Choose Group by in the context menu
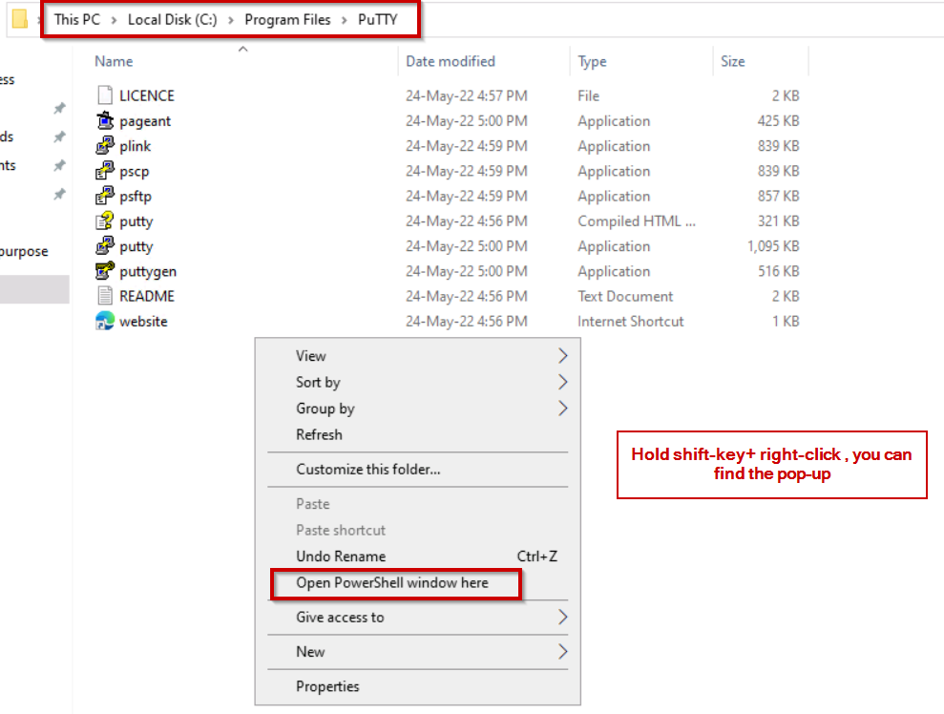The image size is (944, 714). coord(417,409)
